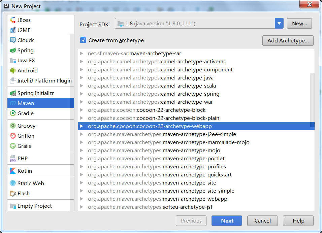Choose the Griffon project icon
The height and width of the screenshot is (233, 322).
click(13, 136)
